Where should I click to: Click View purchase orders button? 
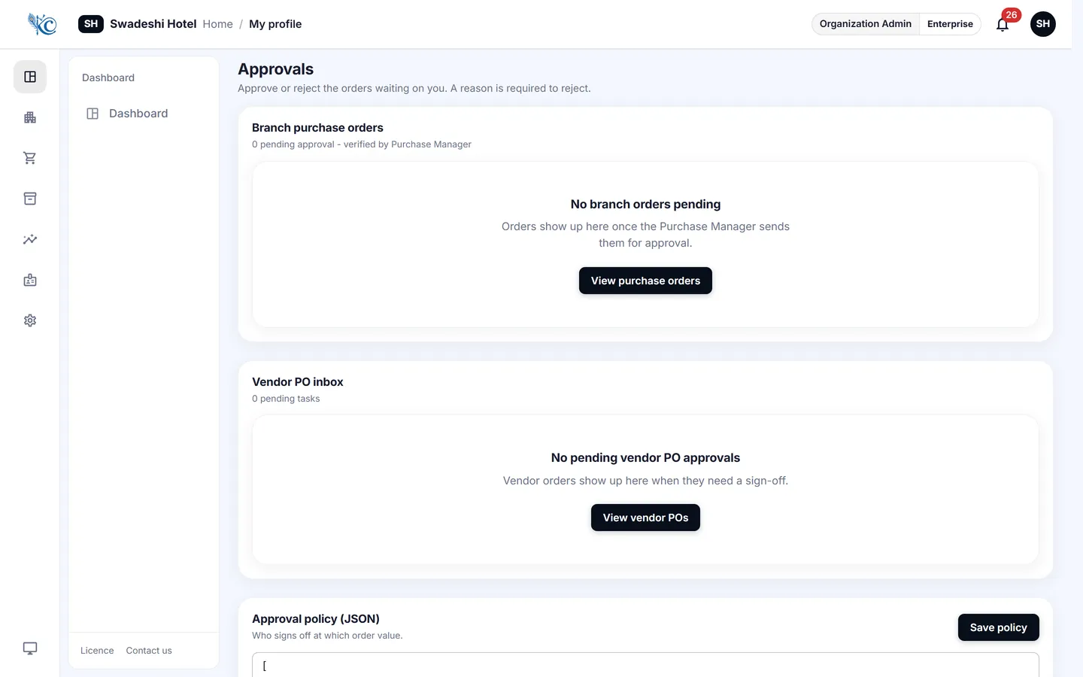(x=645, y=281)
